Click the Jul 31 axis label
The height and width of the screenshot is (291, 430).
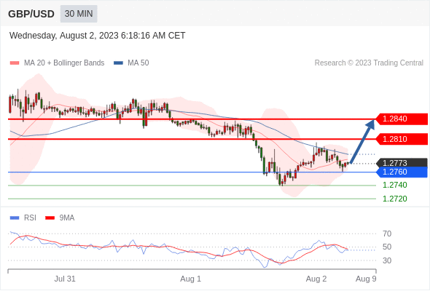(65, 279)
